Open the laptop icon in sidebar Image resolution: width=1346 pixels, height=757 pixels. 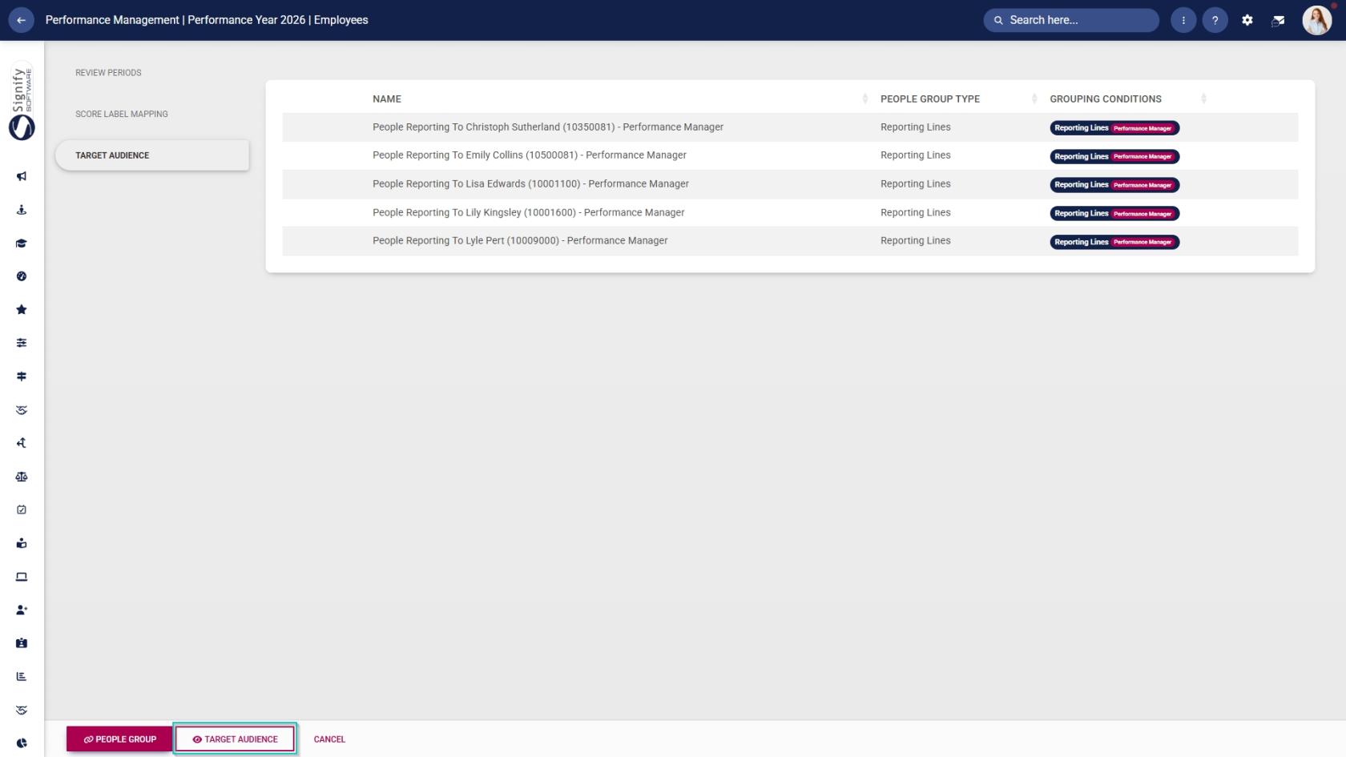(x=22, y=577)
